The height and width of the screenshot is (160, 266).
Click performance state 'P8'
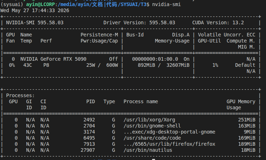(x=46, y=65)
